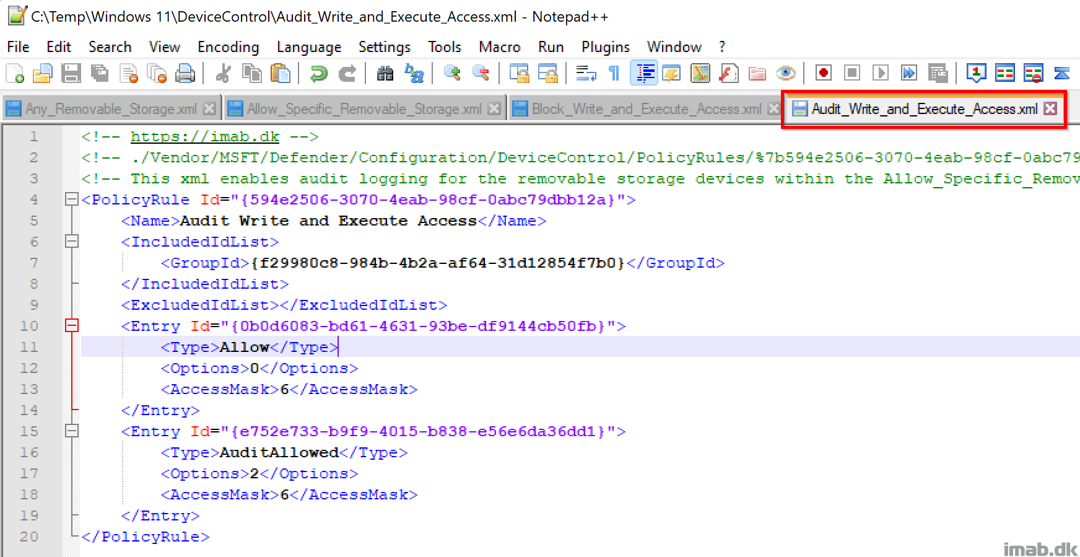Open the Edit menu

coord(59,47)
